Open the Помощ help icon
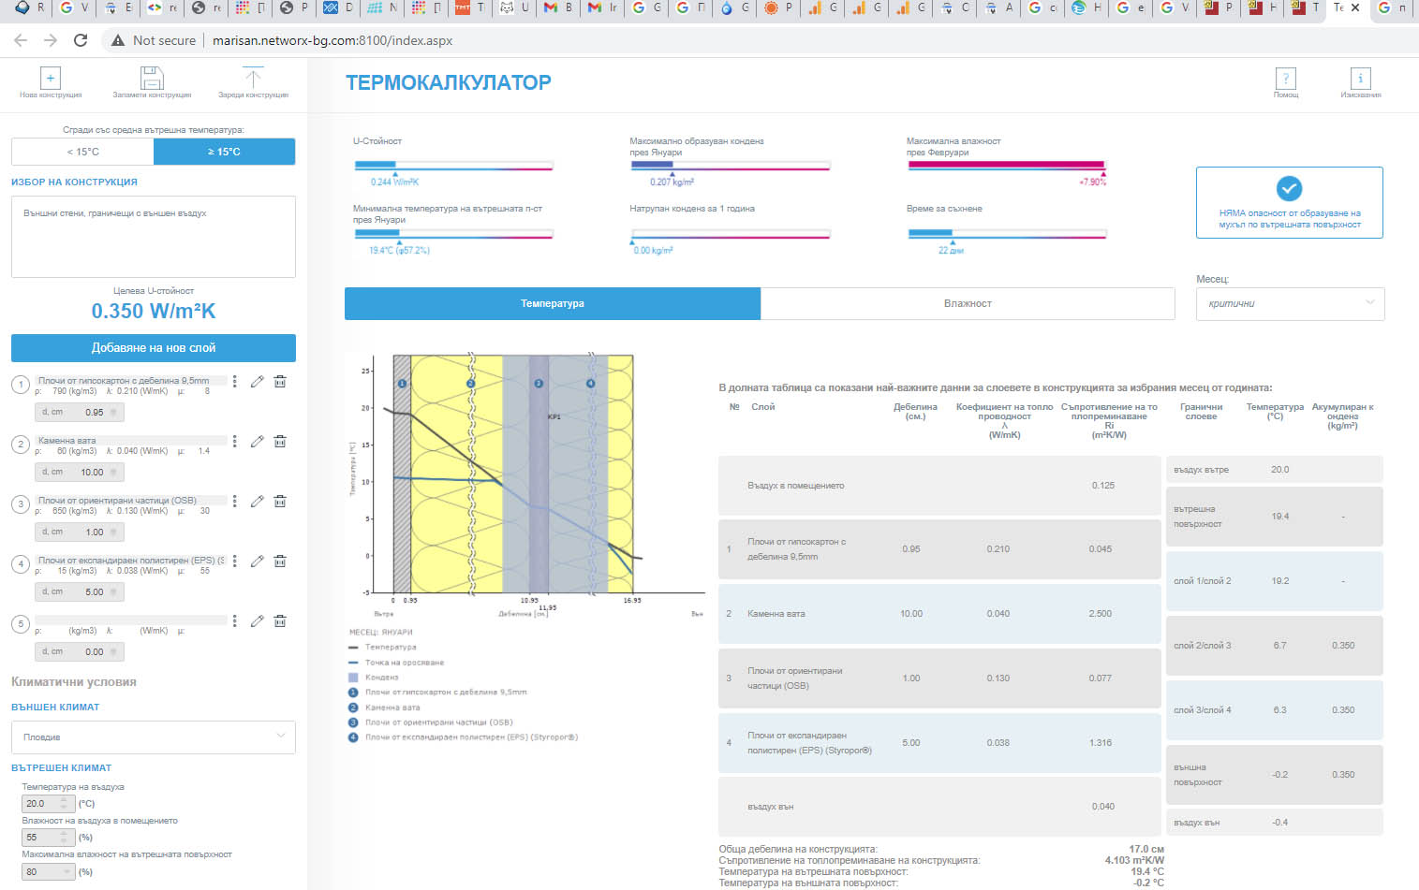The width and height of the screenshot is (1419, 890). pos(1285,79)
